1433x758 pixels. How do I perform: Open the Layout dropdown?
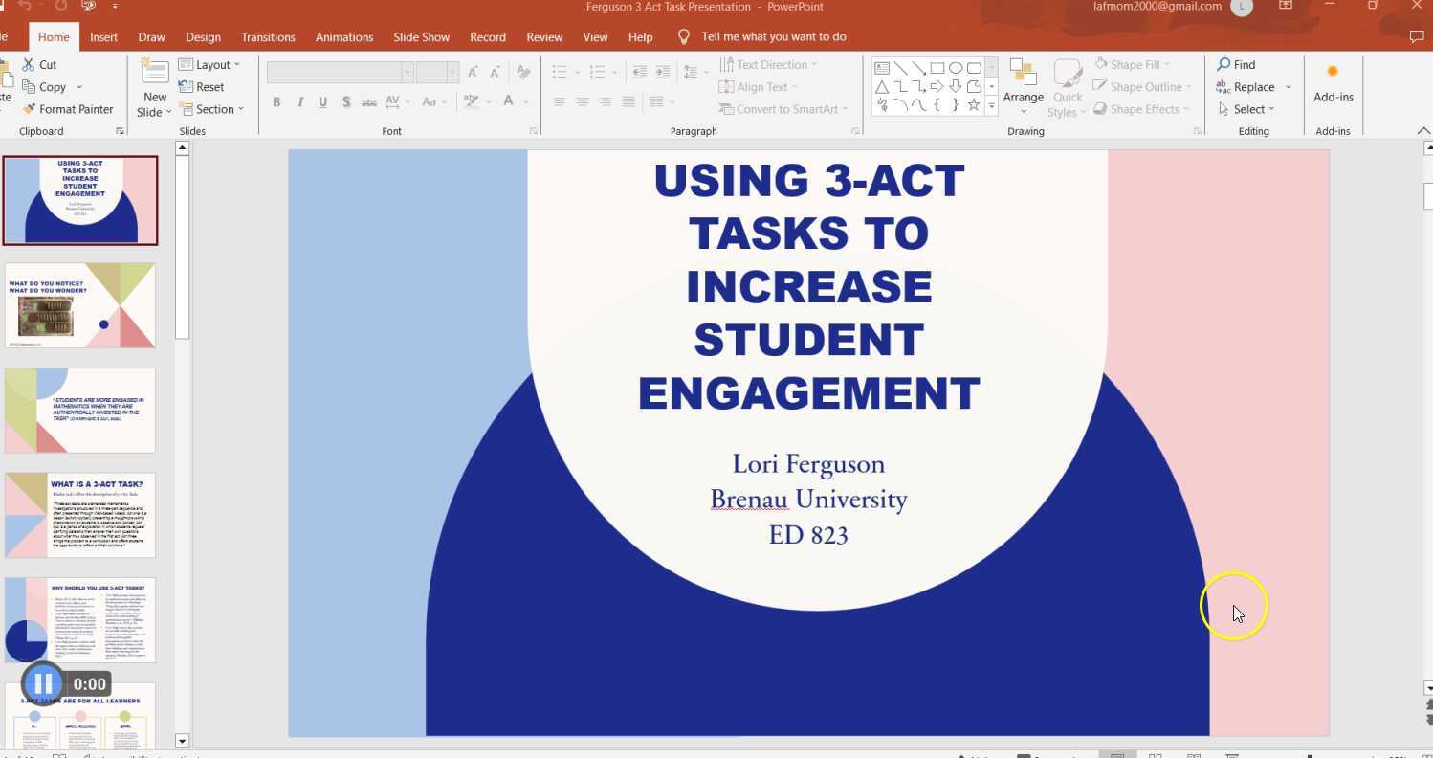point(212,64)
